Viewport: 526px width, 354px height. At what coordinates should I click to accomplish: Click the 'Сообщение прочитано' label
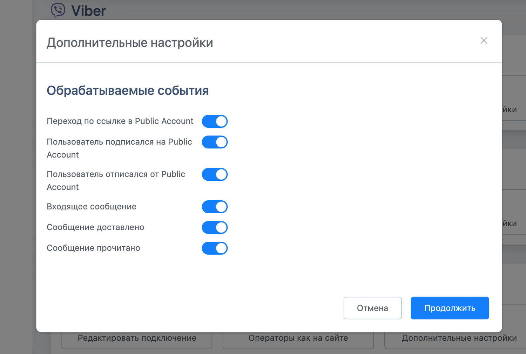[x=93, y=248]
